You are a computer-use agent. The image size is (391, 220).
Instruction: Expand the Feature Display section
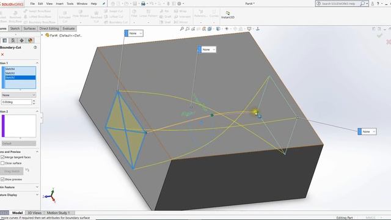[37, 195]
